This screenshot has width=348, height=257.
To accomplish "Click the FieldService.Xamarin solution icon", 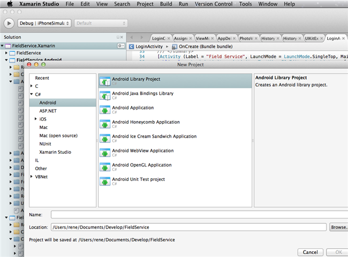I will [8, 46].
